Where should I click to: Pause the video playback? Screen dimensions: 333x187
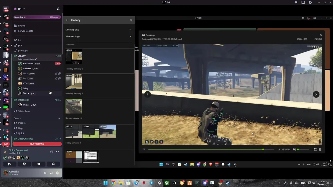click(x=144, y=149)
